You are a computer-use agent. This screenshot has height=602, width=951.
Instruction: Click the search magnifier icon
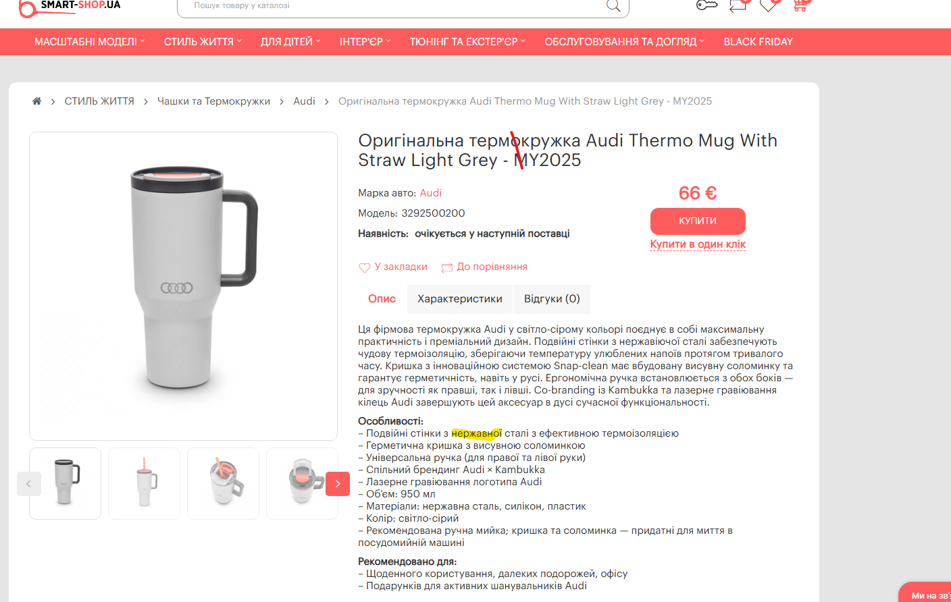pos(613,5)
